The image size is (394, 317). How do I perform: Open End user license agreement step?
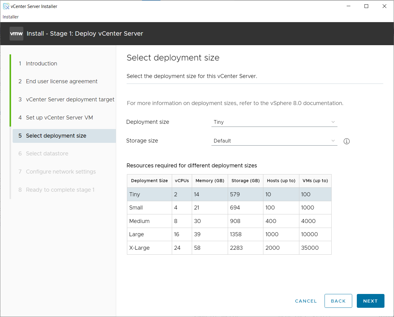pyautogui.click(x=61, y=81)
